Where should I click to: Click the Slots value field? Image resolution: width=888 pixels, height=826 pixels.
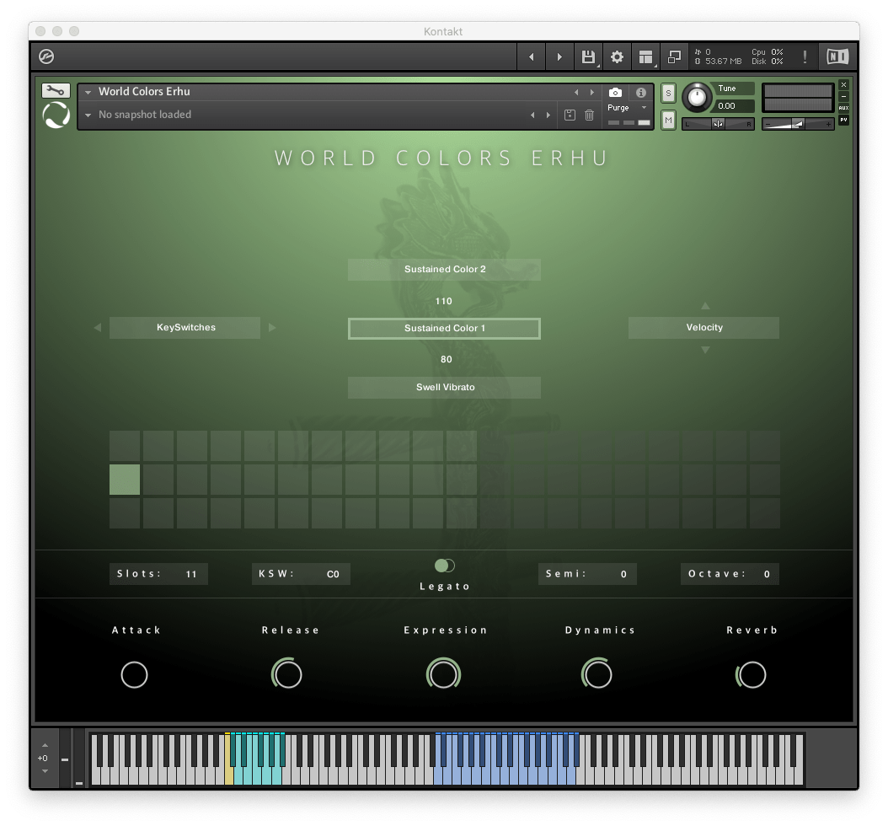(x=158, y=574)
